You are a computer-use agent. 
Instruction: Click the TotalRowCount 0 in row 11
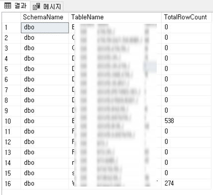186,132
